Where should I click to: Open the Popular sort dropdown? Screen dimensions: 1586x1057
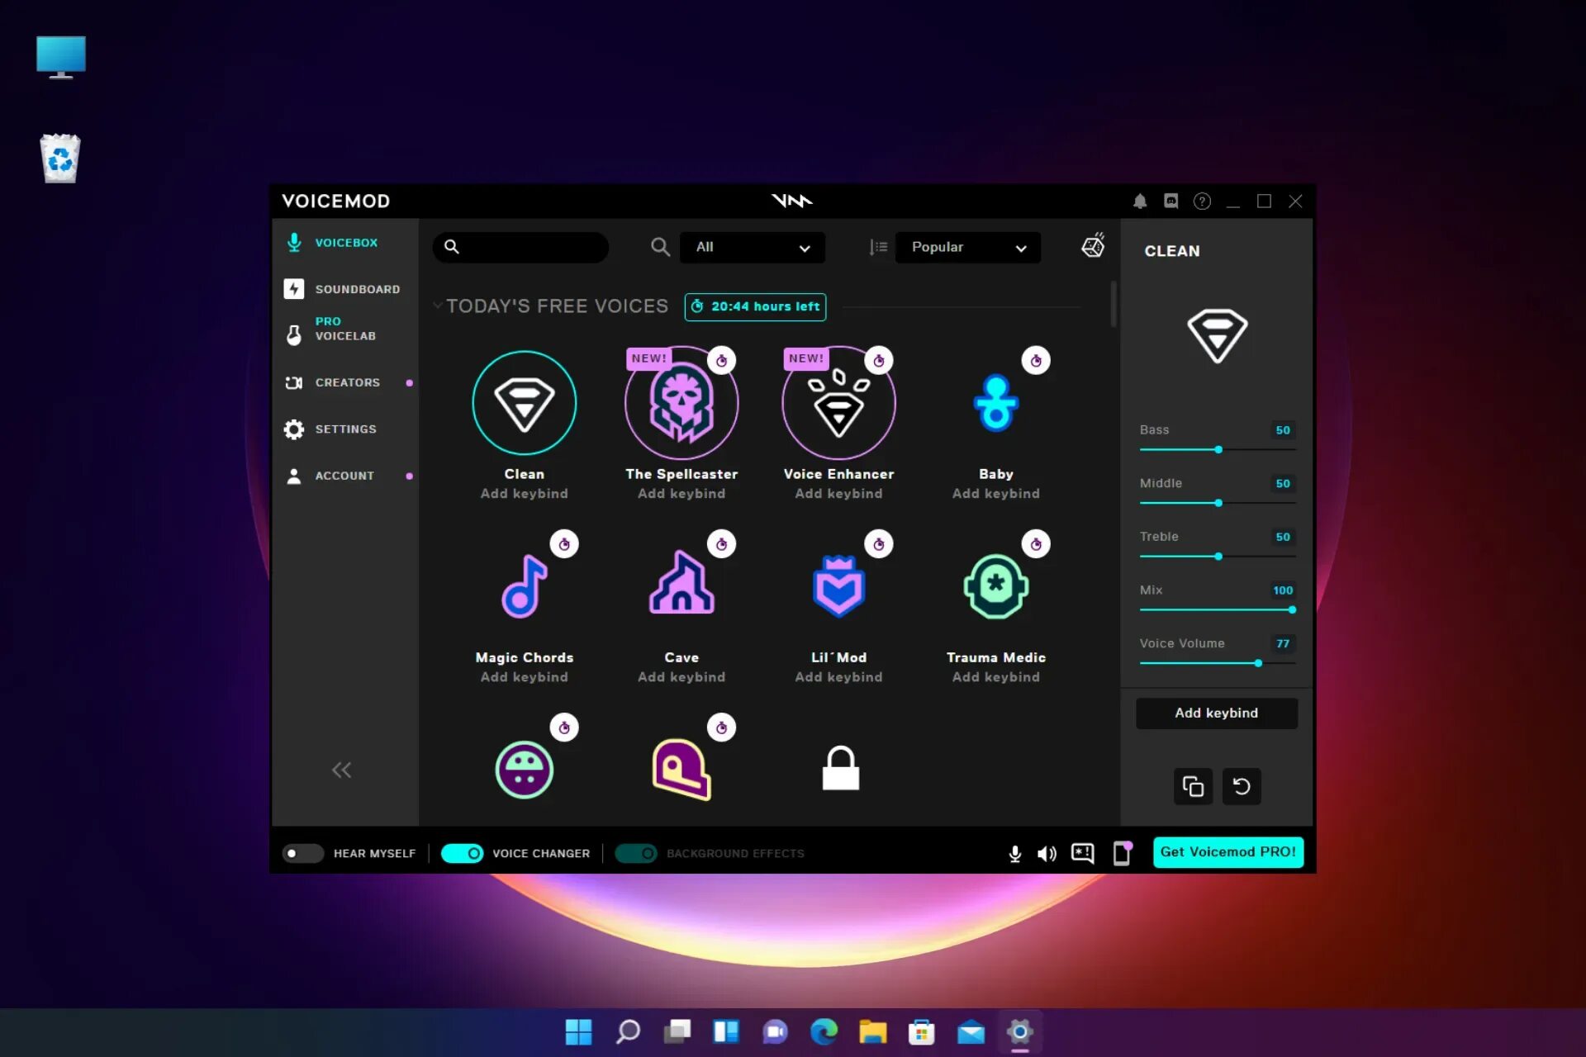(967, 247)
